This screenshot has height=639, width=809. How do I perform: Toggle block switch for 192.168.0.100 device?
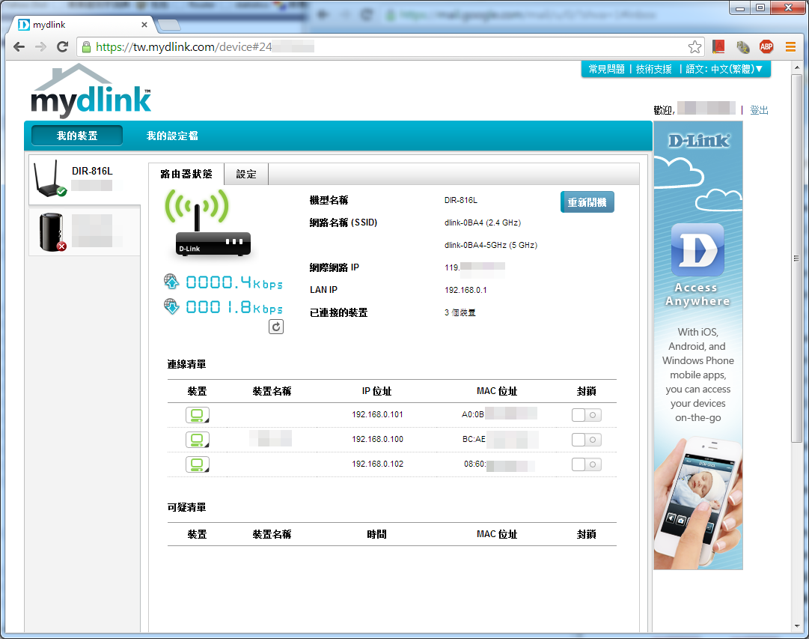click(x=586, y=440)
